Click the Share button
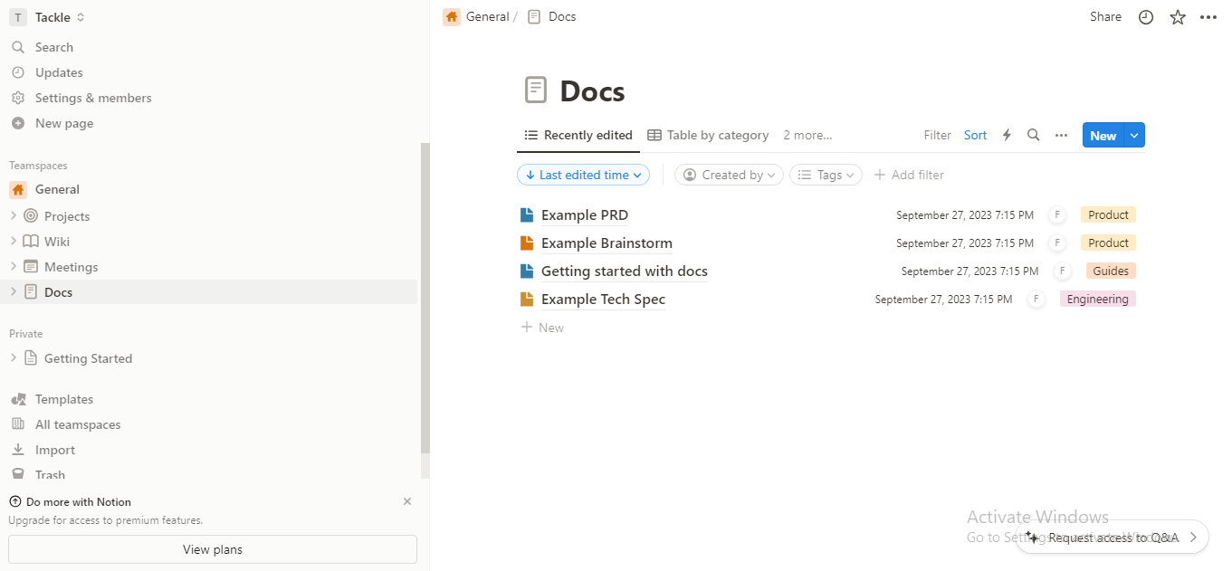This screenshot has width=1232, height=571. coord(1105,16)
